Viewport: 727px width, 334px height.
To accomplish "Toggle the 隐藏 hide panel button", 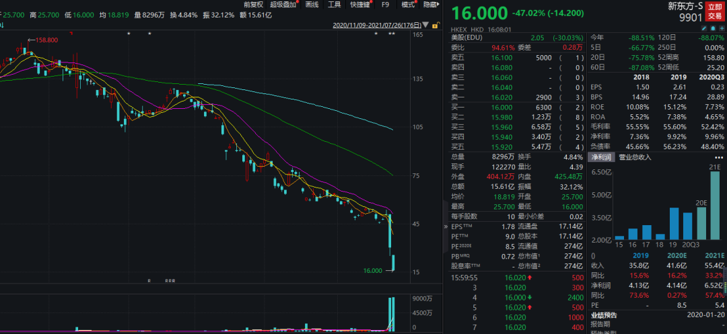I will 430,5.
